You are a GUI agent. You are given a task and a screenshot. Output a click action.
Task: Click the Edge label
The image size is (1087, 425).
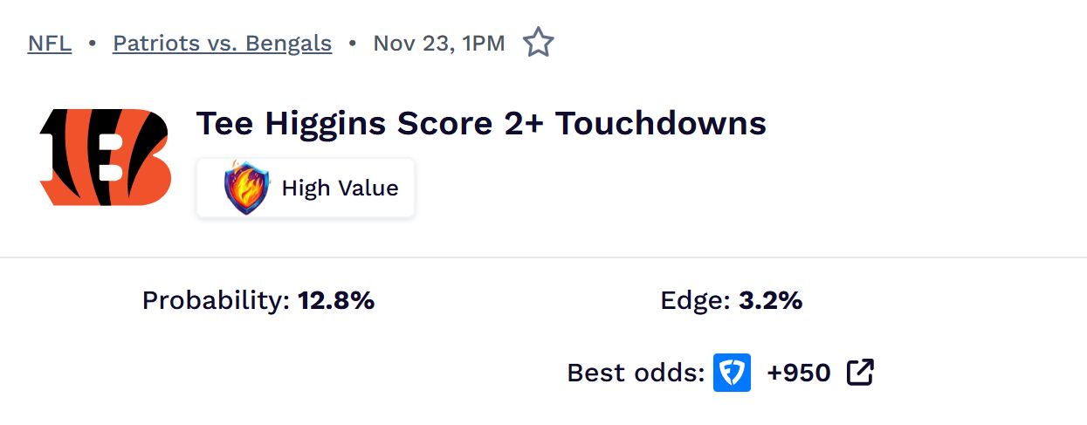[x=695, y=301]
